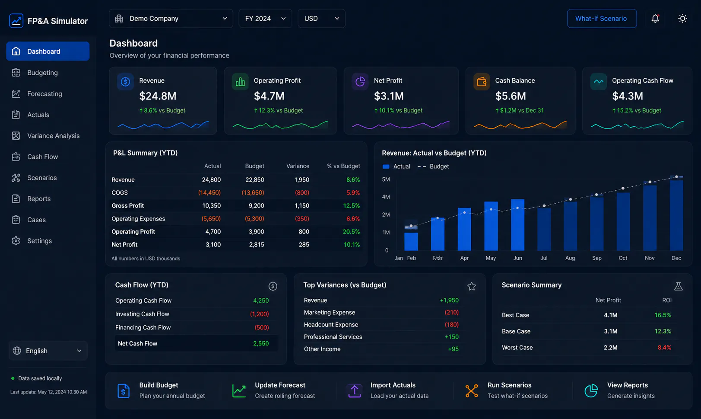Open the Reports page

tap(48, 199)
